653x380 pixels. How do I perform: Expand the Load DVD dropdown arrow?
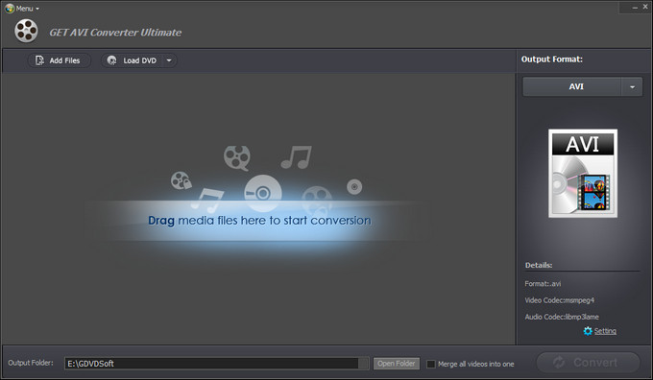(x=169, y=60)
